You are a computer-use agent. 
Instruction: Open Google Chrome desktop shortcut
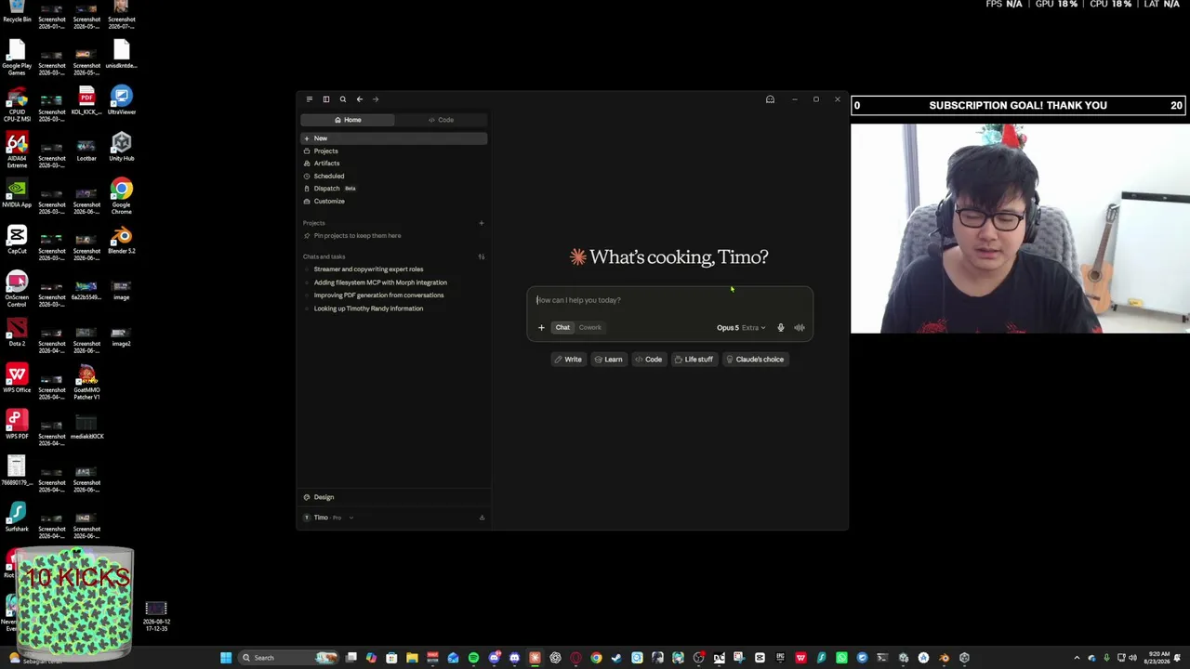pos(121,197)
